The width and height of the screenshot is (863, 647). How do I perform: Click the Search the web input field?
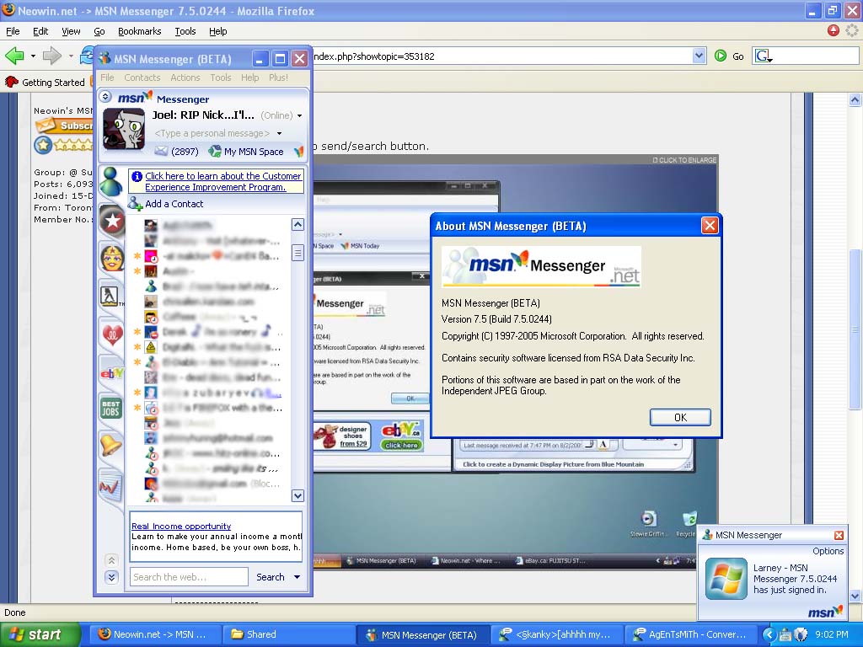[189, 577]
